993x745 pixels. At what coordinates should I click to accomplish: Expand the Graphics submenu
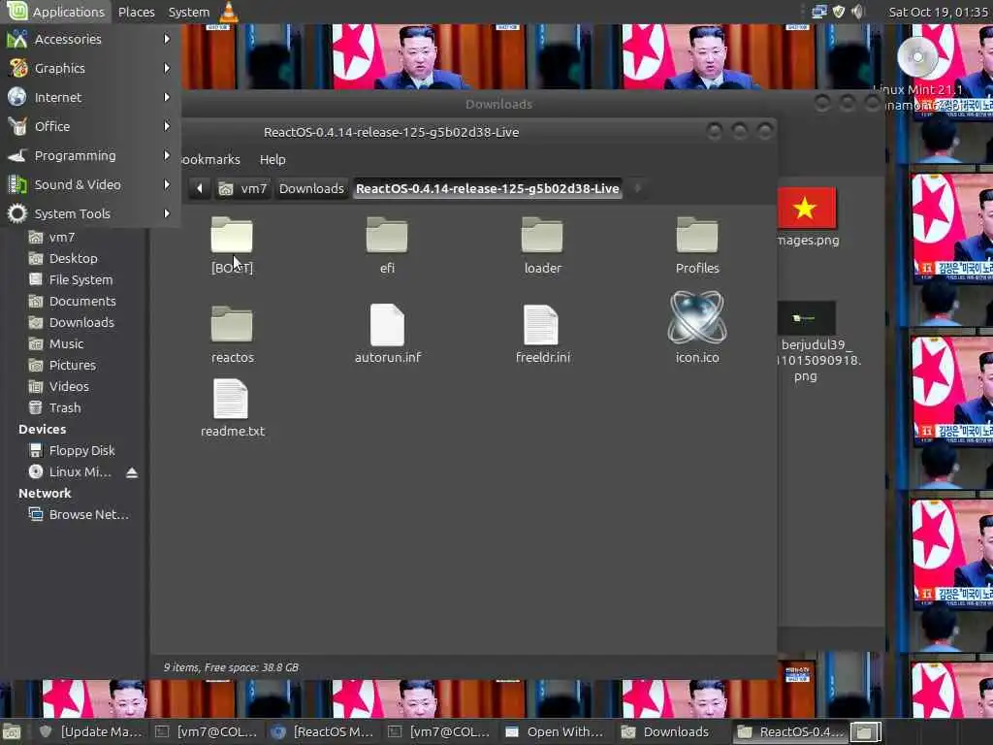(x=89, y=69)
